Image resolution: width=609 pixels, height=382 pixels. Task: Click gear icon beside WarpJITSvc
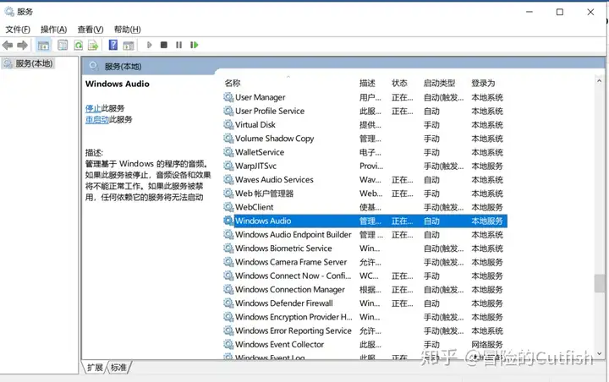(228, 166)
